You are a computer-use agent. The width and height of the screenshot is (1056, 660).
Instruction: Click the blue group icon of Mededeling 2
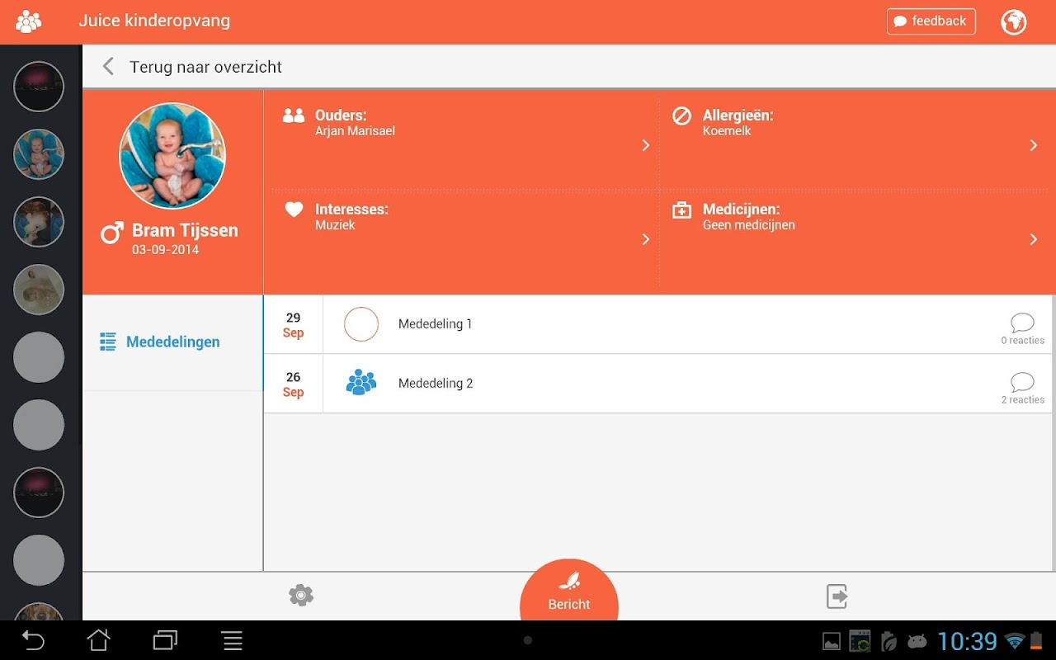(361, 383)
